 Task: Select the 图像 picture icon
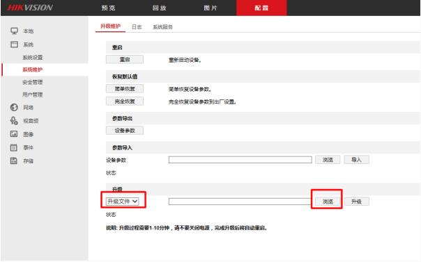tap(14, 134)
